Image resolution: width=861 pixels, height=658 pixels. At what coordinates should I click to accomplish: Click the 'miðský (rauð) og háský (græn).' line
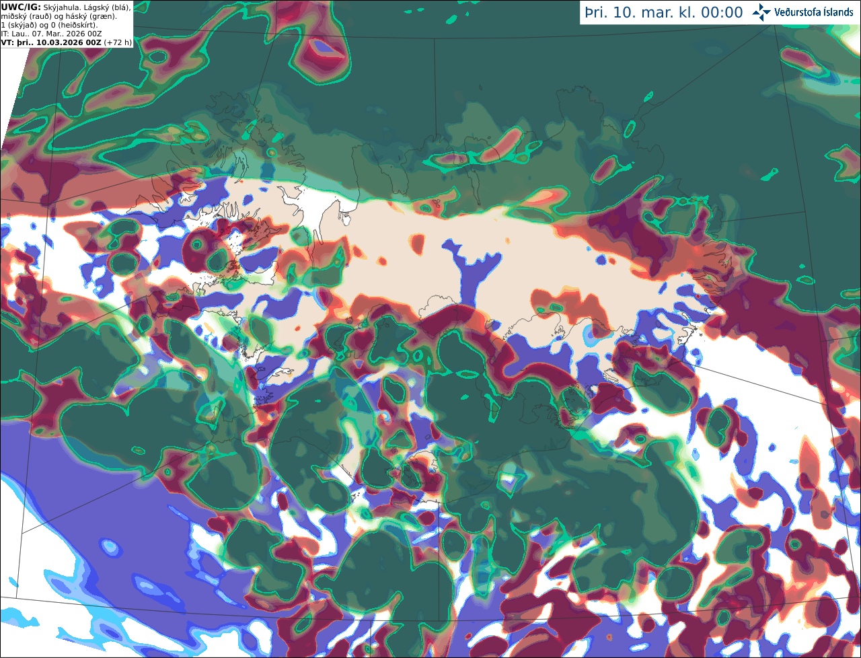pyautogui.click(x=59, y=15)
